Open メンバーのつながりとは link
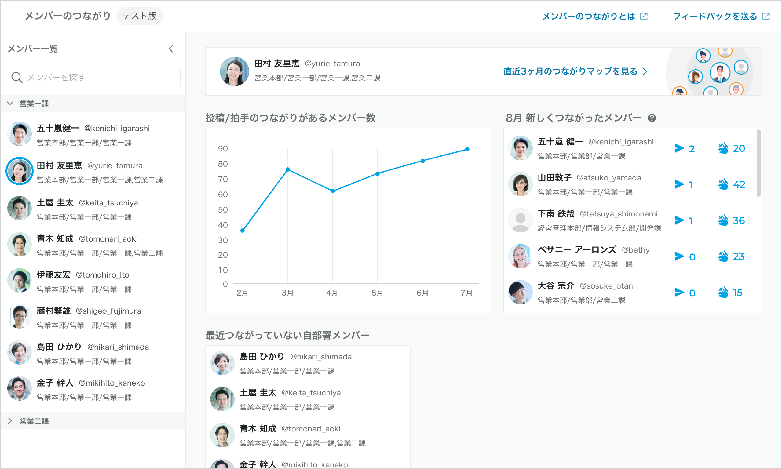 (x=595, y=16)
